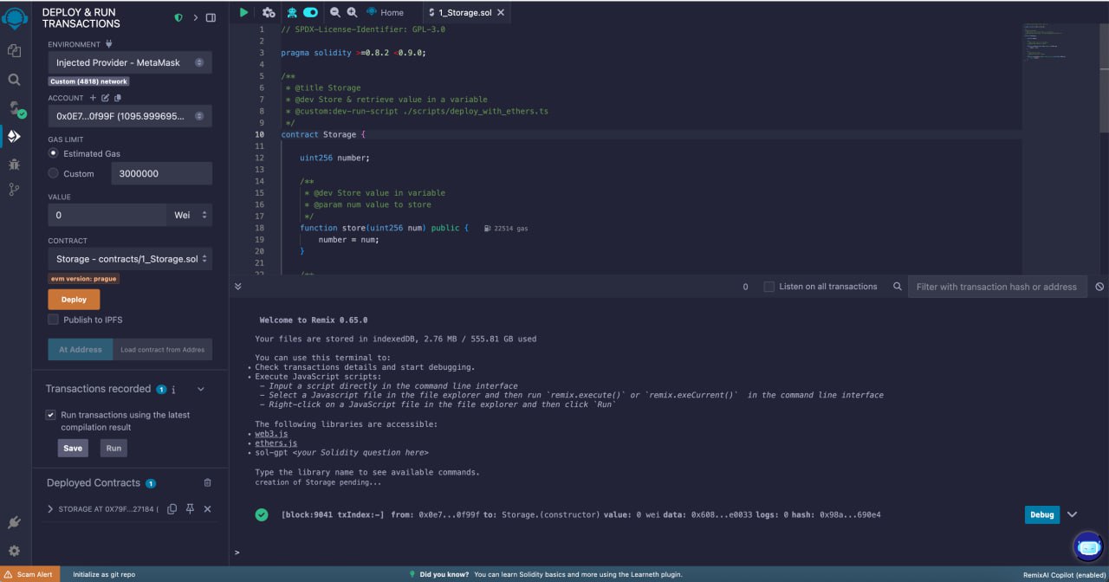Open the Search in files sidebar icon
Image resolution: width=1109 pixels, height=582 pixels.
coord(14,80)
